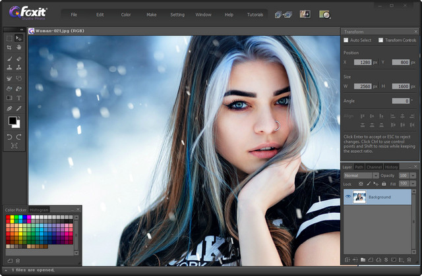
Task: Click the black foreground color swatch
Action: tap(11, 121)
